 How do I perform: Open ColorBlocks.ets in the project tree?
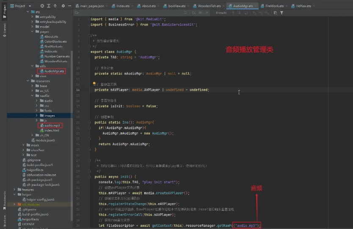pos(53,41)
